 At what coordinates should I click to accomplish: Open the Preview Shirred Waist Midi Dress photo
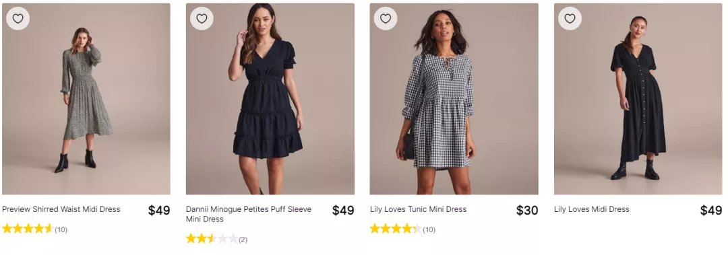[86, 99]
